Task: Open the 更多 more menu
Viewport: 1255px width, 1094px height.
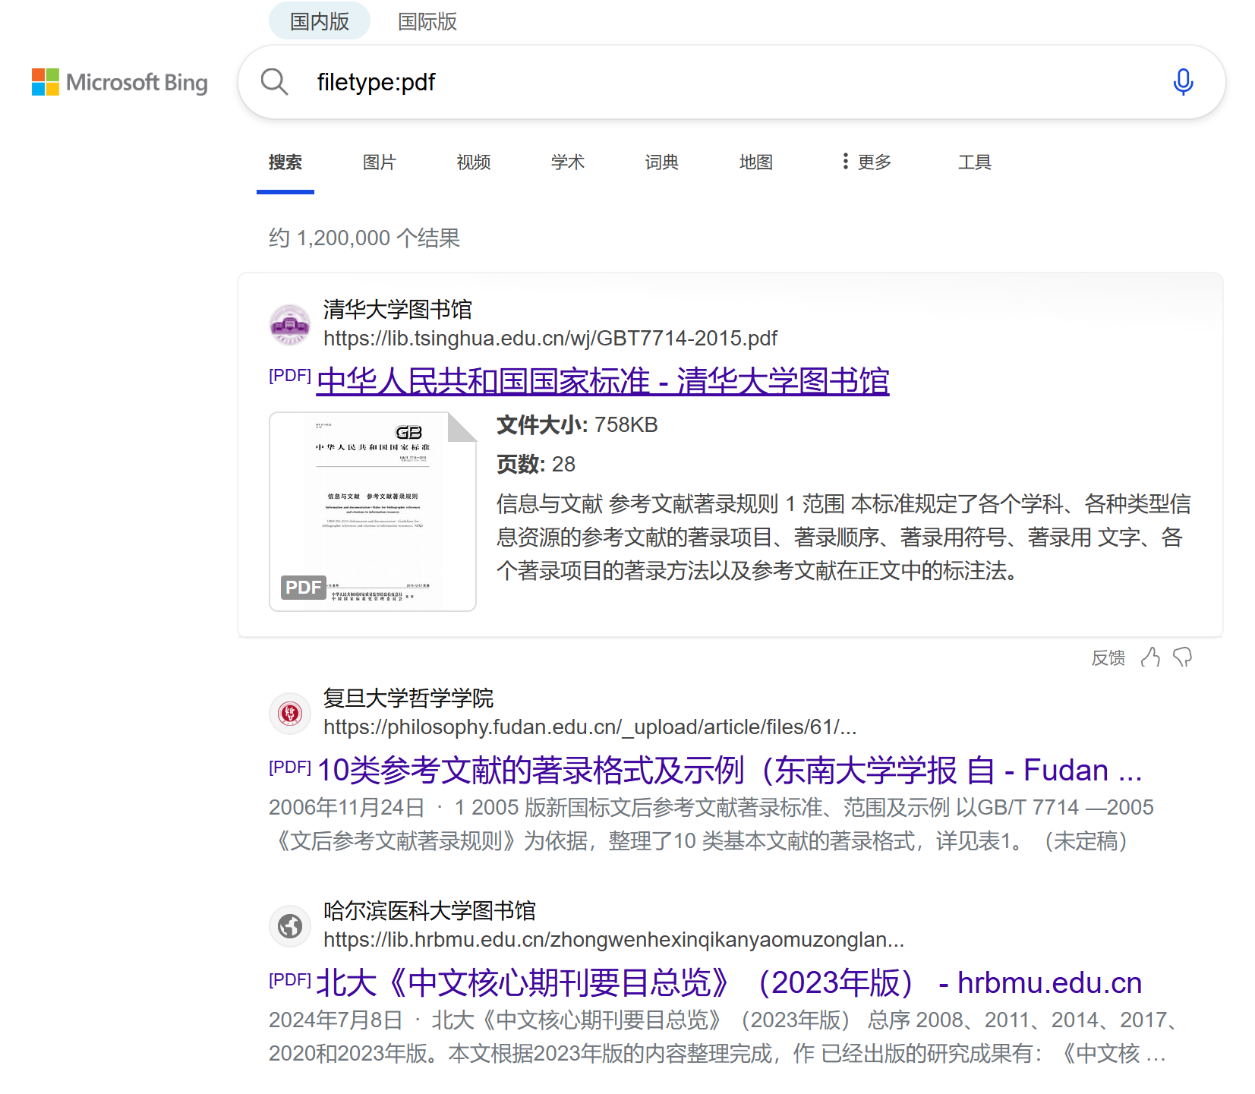Action: click(866, 162)
